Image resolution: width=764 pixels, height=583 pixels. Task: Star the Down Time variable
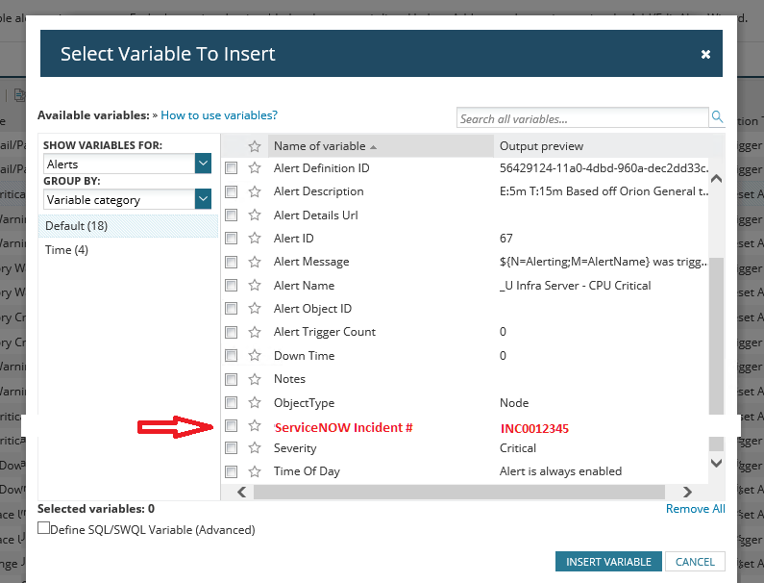[255, 355]
